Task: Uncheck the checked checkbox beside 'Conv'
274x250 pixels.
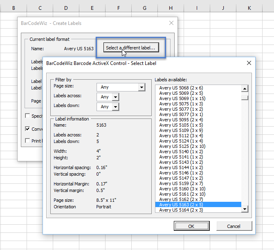Action: coord(27,129)
